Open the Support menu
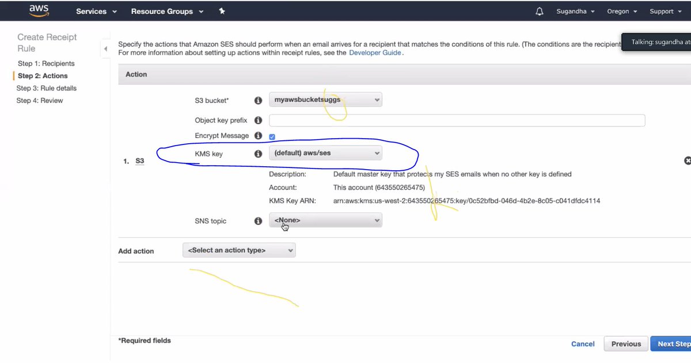Screen dimensions: 691x363 point(666,11)
